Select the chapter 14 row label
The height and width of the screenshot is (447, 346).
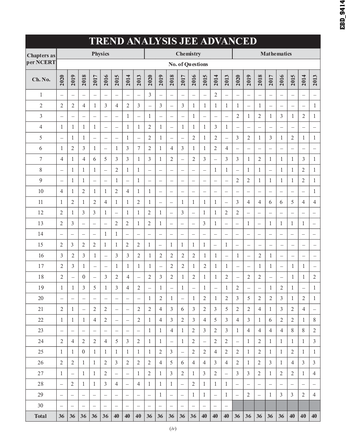point(41,234)
